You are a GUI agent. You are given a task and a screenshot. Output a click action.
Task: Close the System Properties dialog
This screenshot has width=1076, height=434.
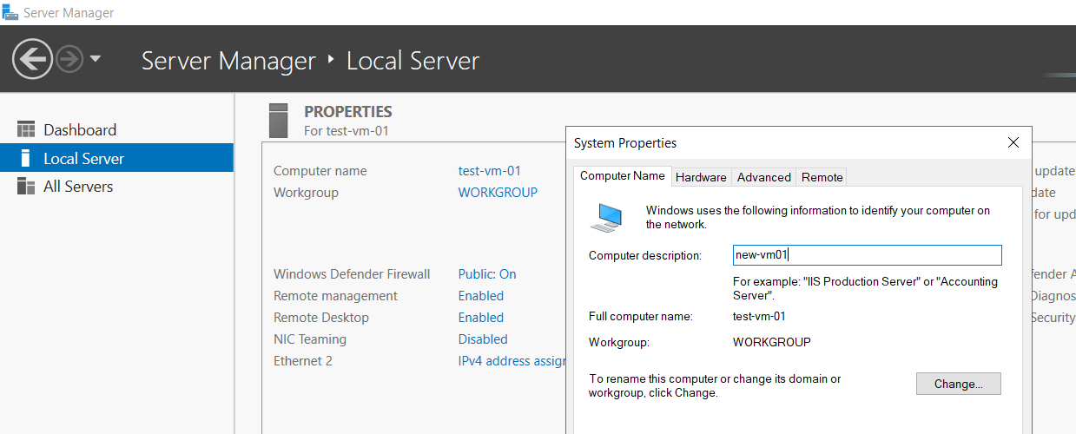point(1013,143)
